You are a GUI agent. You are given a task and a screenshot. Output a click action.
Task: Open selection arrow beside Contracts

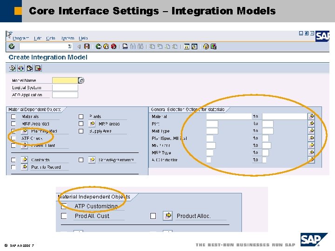[25, 159]
